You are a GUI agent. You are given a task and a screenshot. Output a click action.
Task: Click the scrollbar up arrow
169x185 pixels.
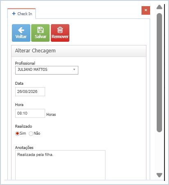point(159,7)
